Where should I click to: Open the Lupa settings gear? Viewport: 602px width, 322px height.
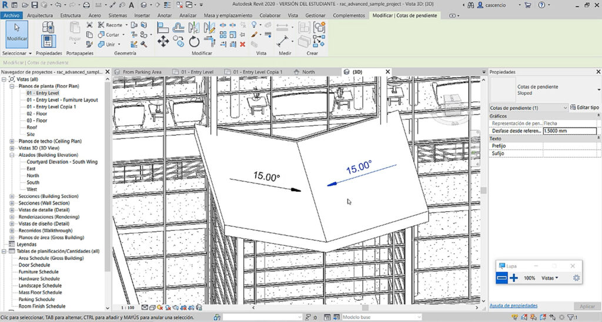[576, 278]
